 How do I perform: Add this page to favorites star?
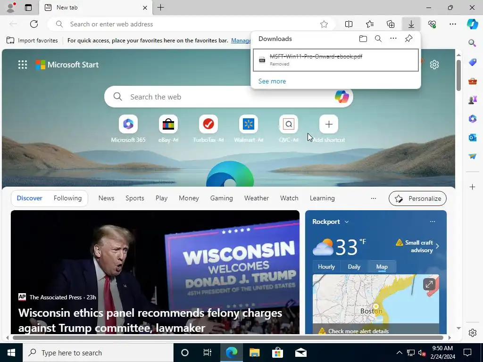pos(324,24)
